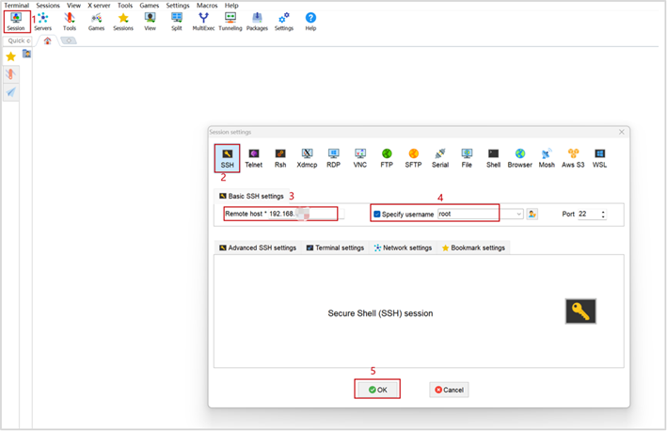Click the Cancel button
The height and width of the screenshot is (431, 667).
449,390
